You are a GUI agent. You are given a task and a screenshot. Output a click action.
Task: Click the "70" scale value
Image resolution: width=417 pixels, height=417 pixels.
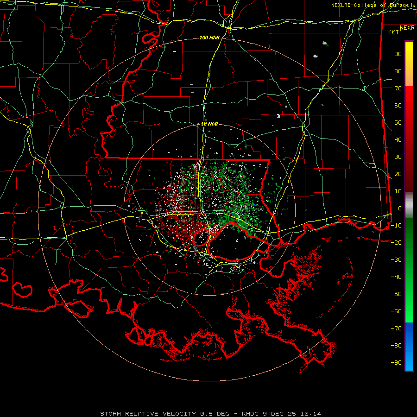pyautogui.click(x=398, y=88)
